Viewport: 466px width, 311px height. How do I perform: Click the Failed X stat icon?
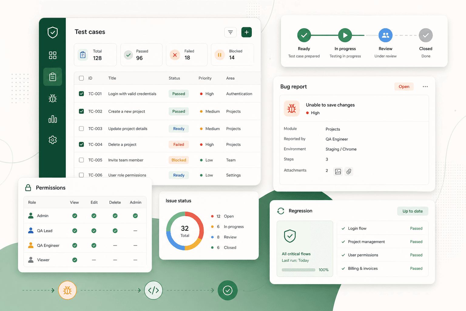pyautogui.click(x=175, y=55)
